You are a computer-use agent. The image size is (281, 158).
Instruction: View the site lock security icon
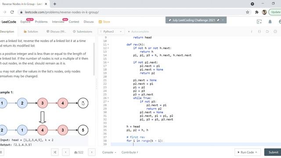click(22, 12)
